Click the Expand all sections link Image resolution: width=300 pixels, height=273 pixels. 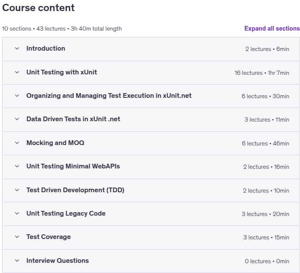272,28
